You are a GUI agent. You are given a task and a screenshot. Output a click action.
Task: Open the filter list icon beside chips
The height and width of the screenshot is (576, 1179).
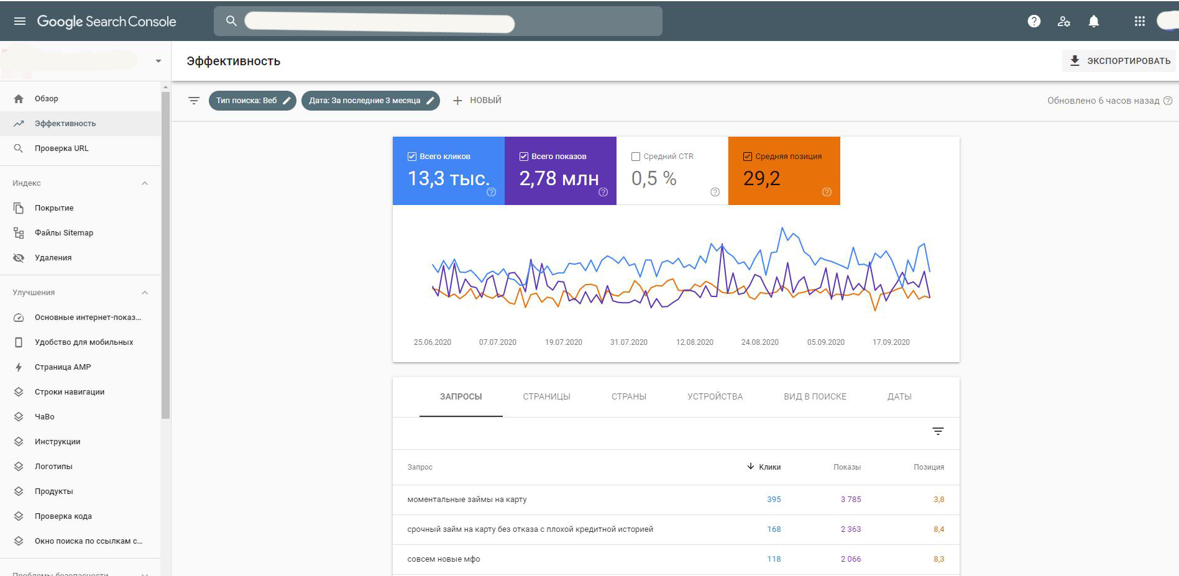coord(194,101)
